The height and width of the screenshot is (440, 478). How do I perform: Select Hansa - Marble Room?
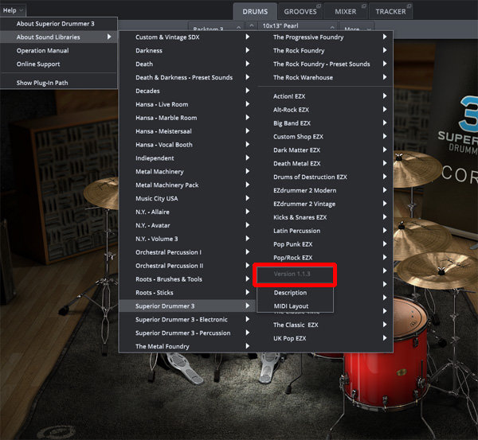click(186, 118)
